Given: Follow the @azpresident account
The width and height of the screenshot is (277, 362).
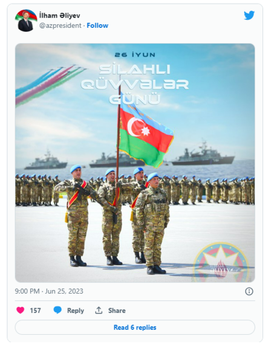Looking at the screenshot, I should 97,25.
